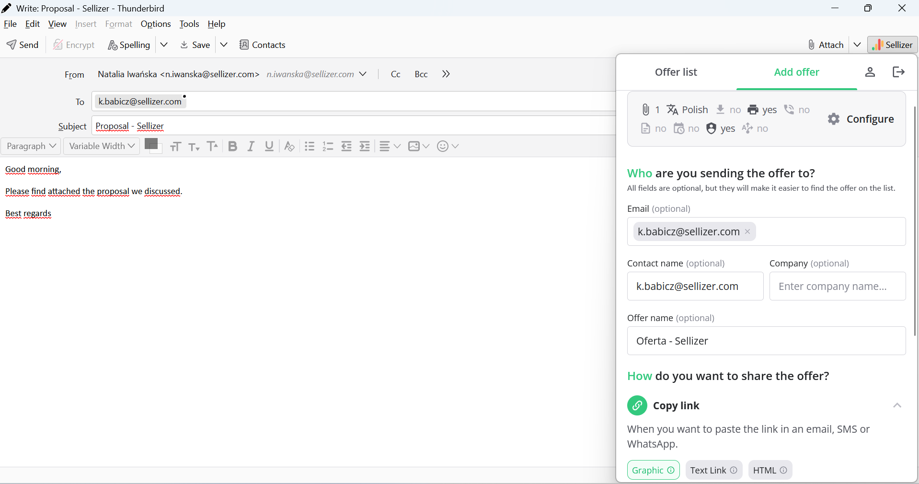The width and height of the screenshot is (919, 484).
Task: Click the font size reset icon
Action: coord(175,147)
